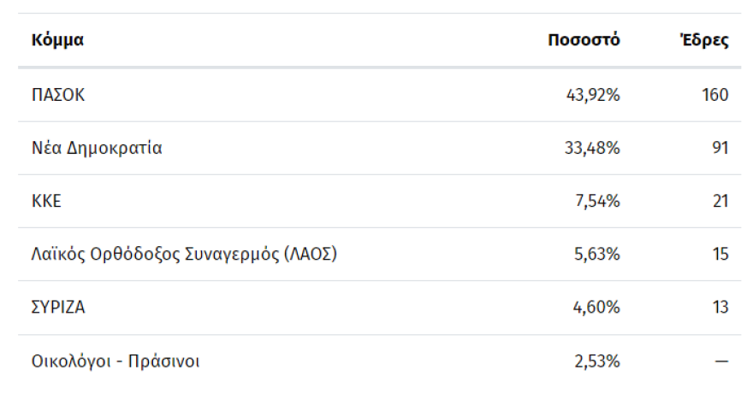This screenshot has height=399, width=753.
Task: Click the 160 seats value
Action: [714, 95]
